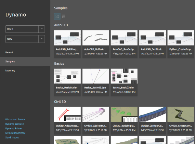Open the Civil3D_BuildingPa sample thumbnail
This screenshot has height=144, width=195.
coord(124,114)
